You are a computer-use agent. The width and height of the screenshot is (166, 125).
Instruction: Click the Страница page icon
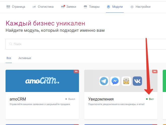(x=8, y=7)
